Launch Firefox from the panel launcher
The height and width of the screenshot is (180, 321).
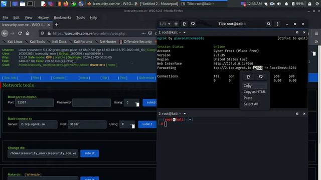click(66, 3)
